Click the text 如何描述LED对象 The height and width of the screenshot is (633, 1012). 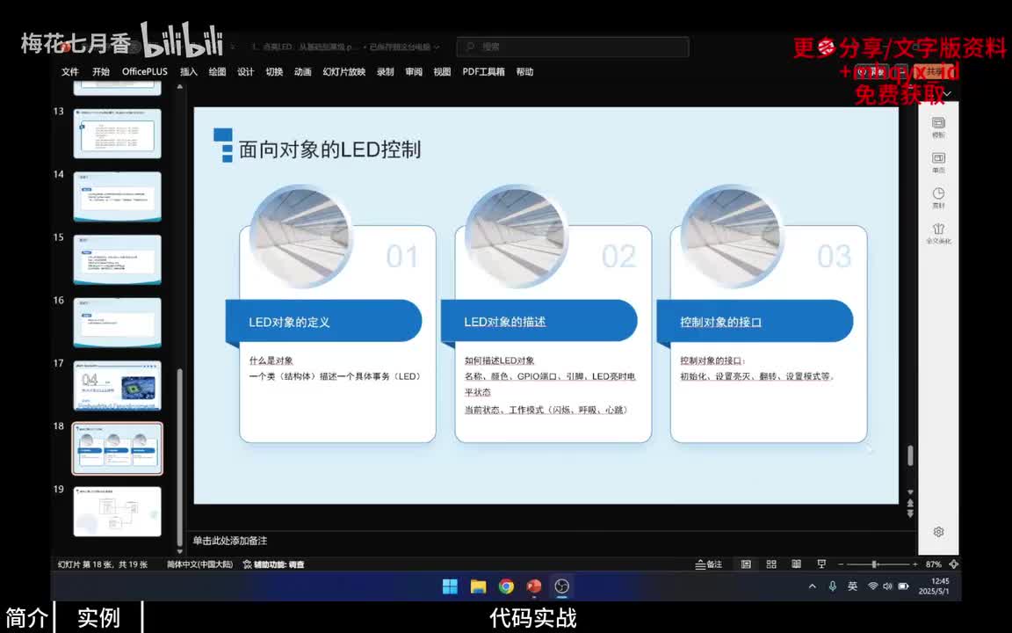[x=500, y=360]
